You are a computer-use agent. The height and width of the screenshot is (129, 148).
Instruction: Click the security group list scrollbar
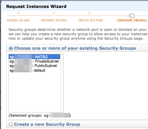[62, 83]
